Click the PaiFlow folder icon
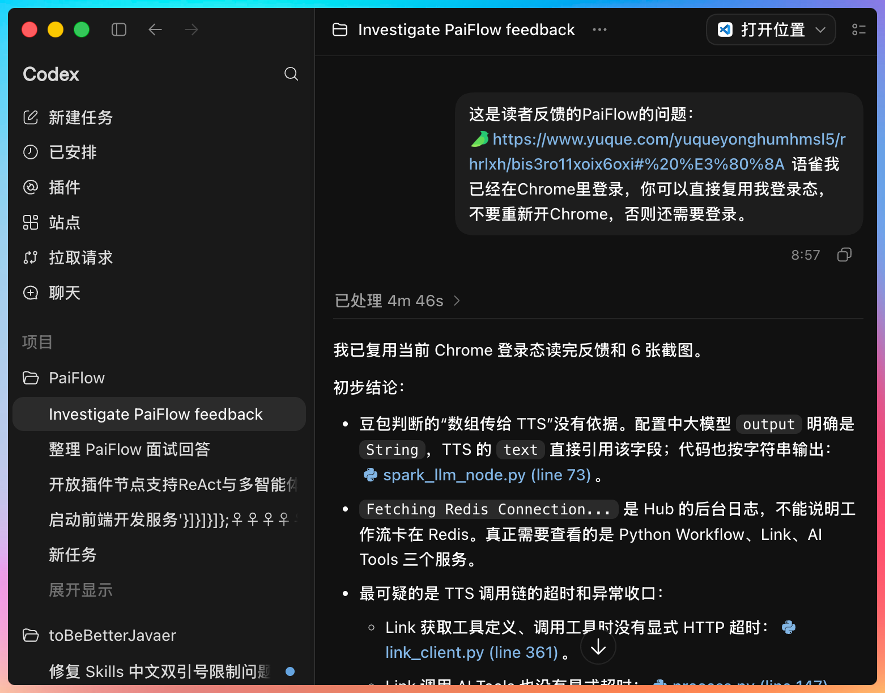Viewport: 885px width, 693px height. (x=31, y=378)
